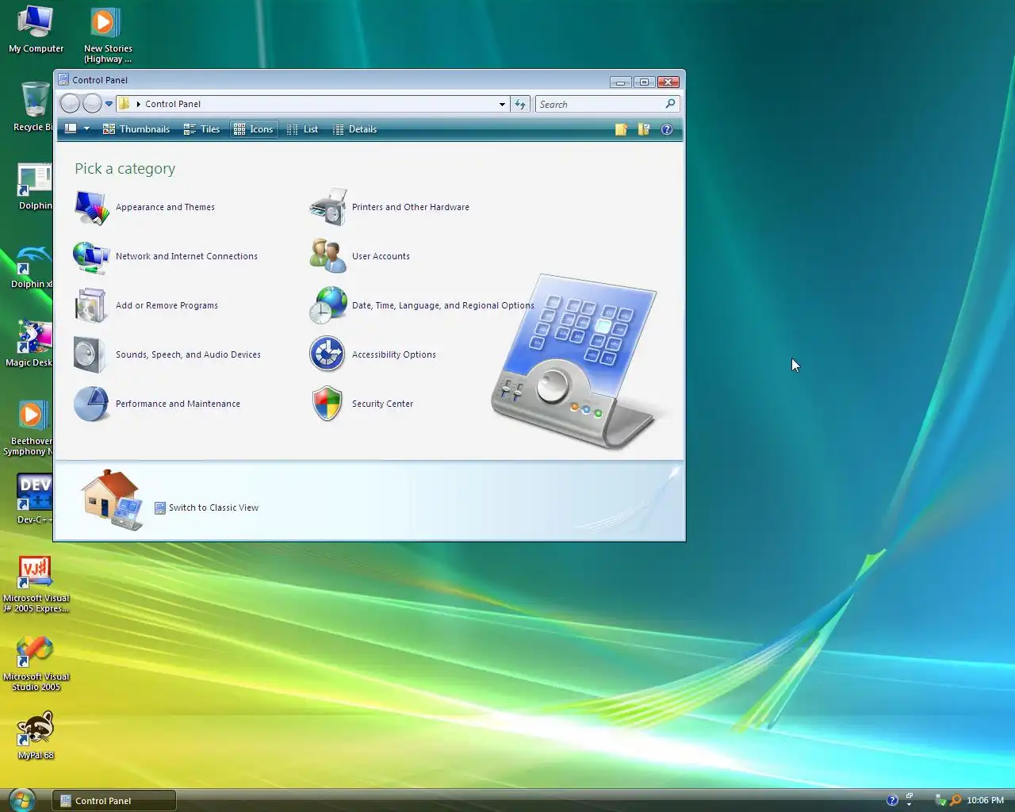Click the search magnifier icon
1015x812 pixels.
click(670, 104)
